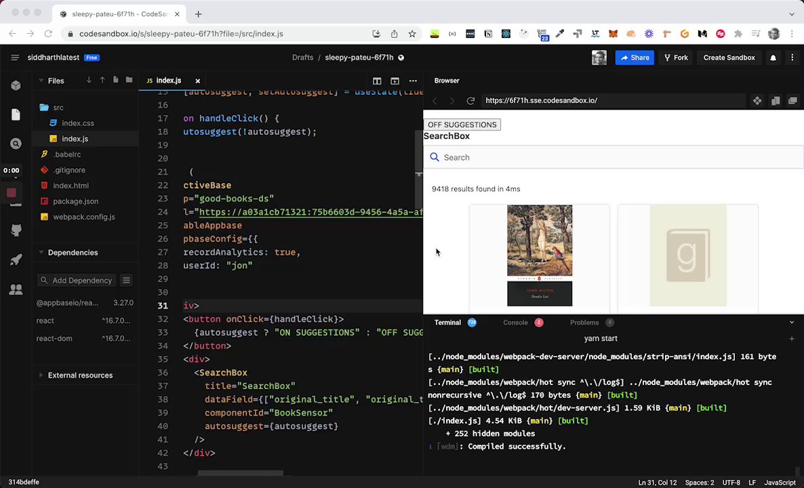Viewport: 804px width, 488px height.
Task: Click the Share button
Action: click(635, 58)
